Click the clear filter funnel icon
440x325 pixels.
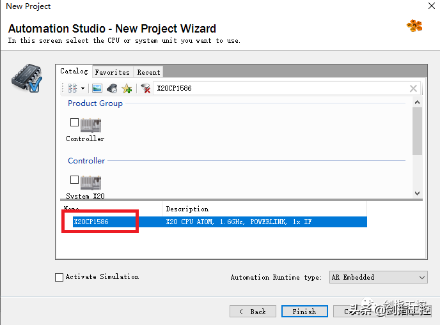click(x=146, y=88)
